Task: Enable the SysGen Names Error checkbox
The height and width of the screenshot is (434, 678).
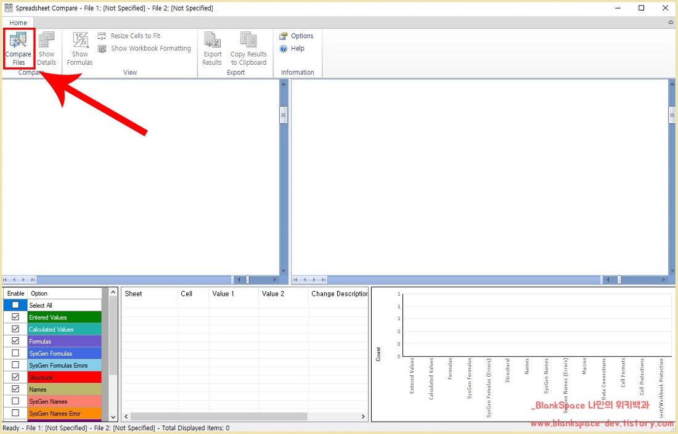Action: click(15, 413)
